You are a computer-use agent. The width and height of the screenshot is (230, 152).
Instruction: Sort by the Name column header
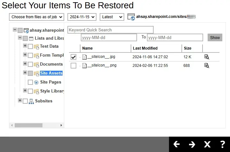(88, 48)
